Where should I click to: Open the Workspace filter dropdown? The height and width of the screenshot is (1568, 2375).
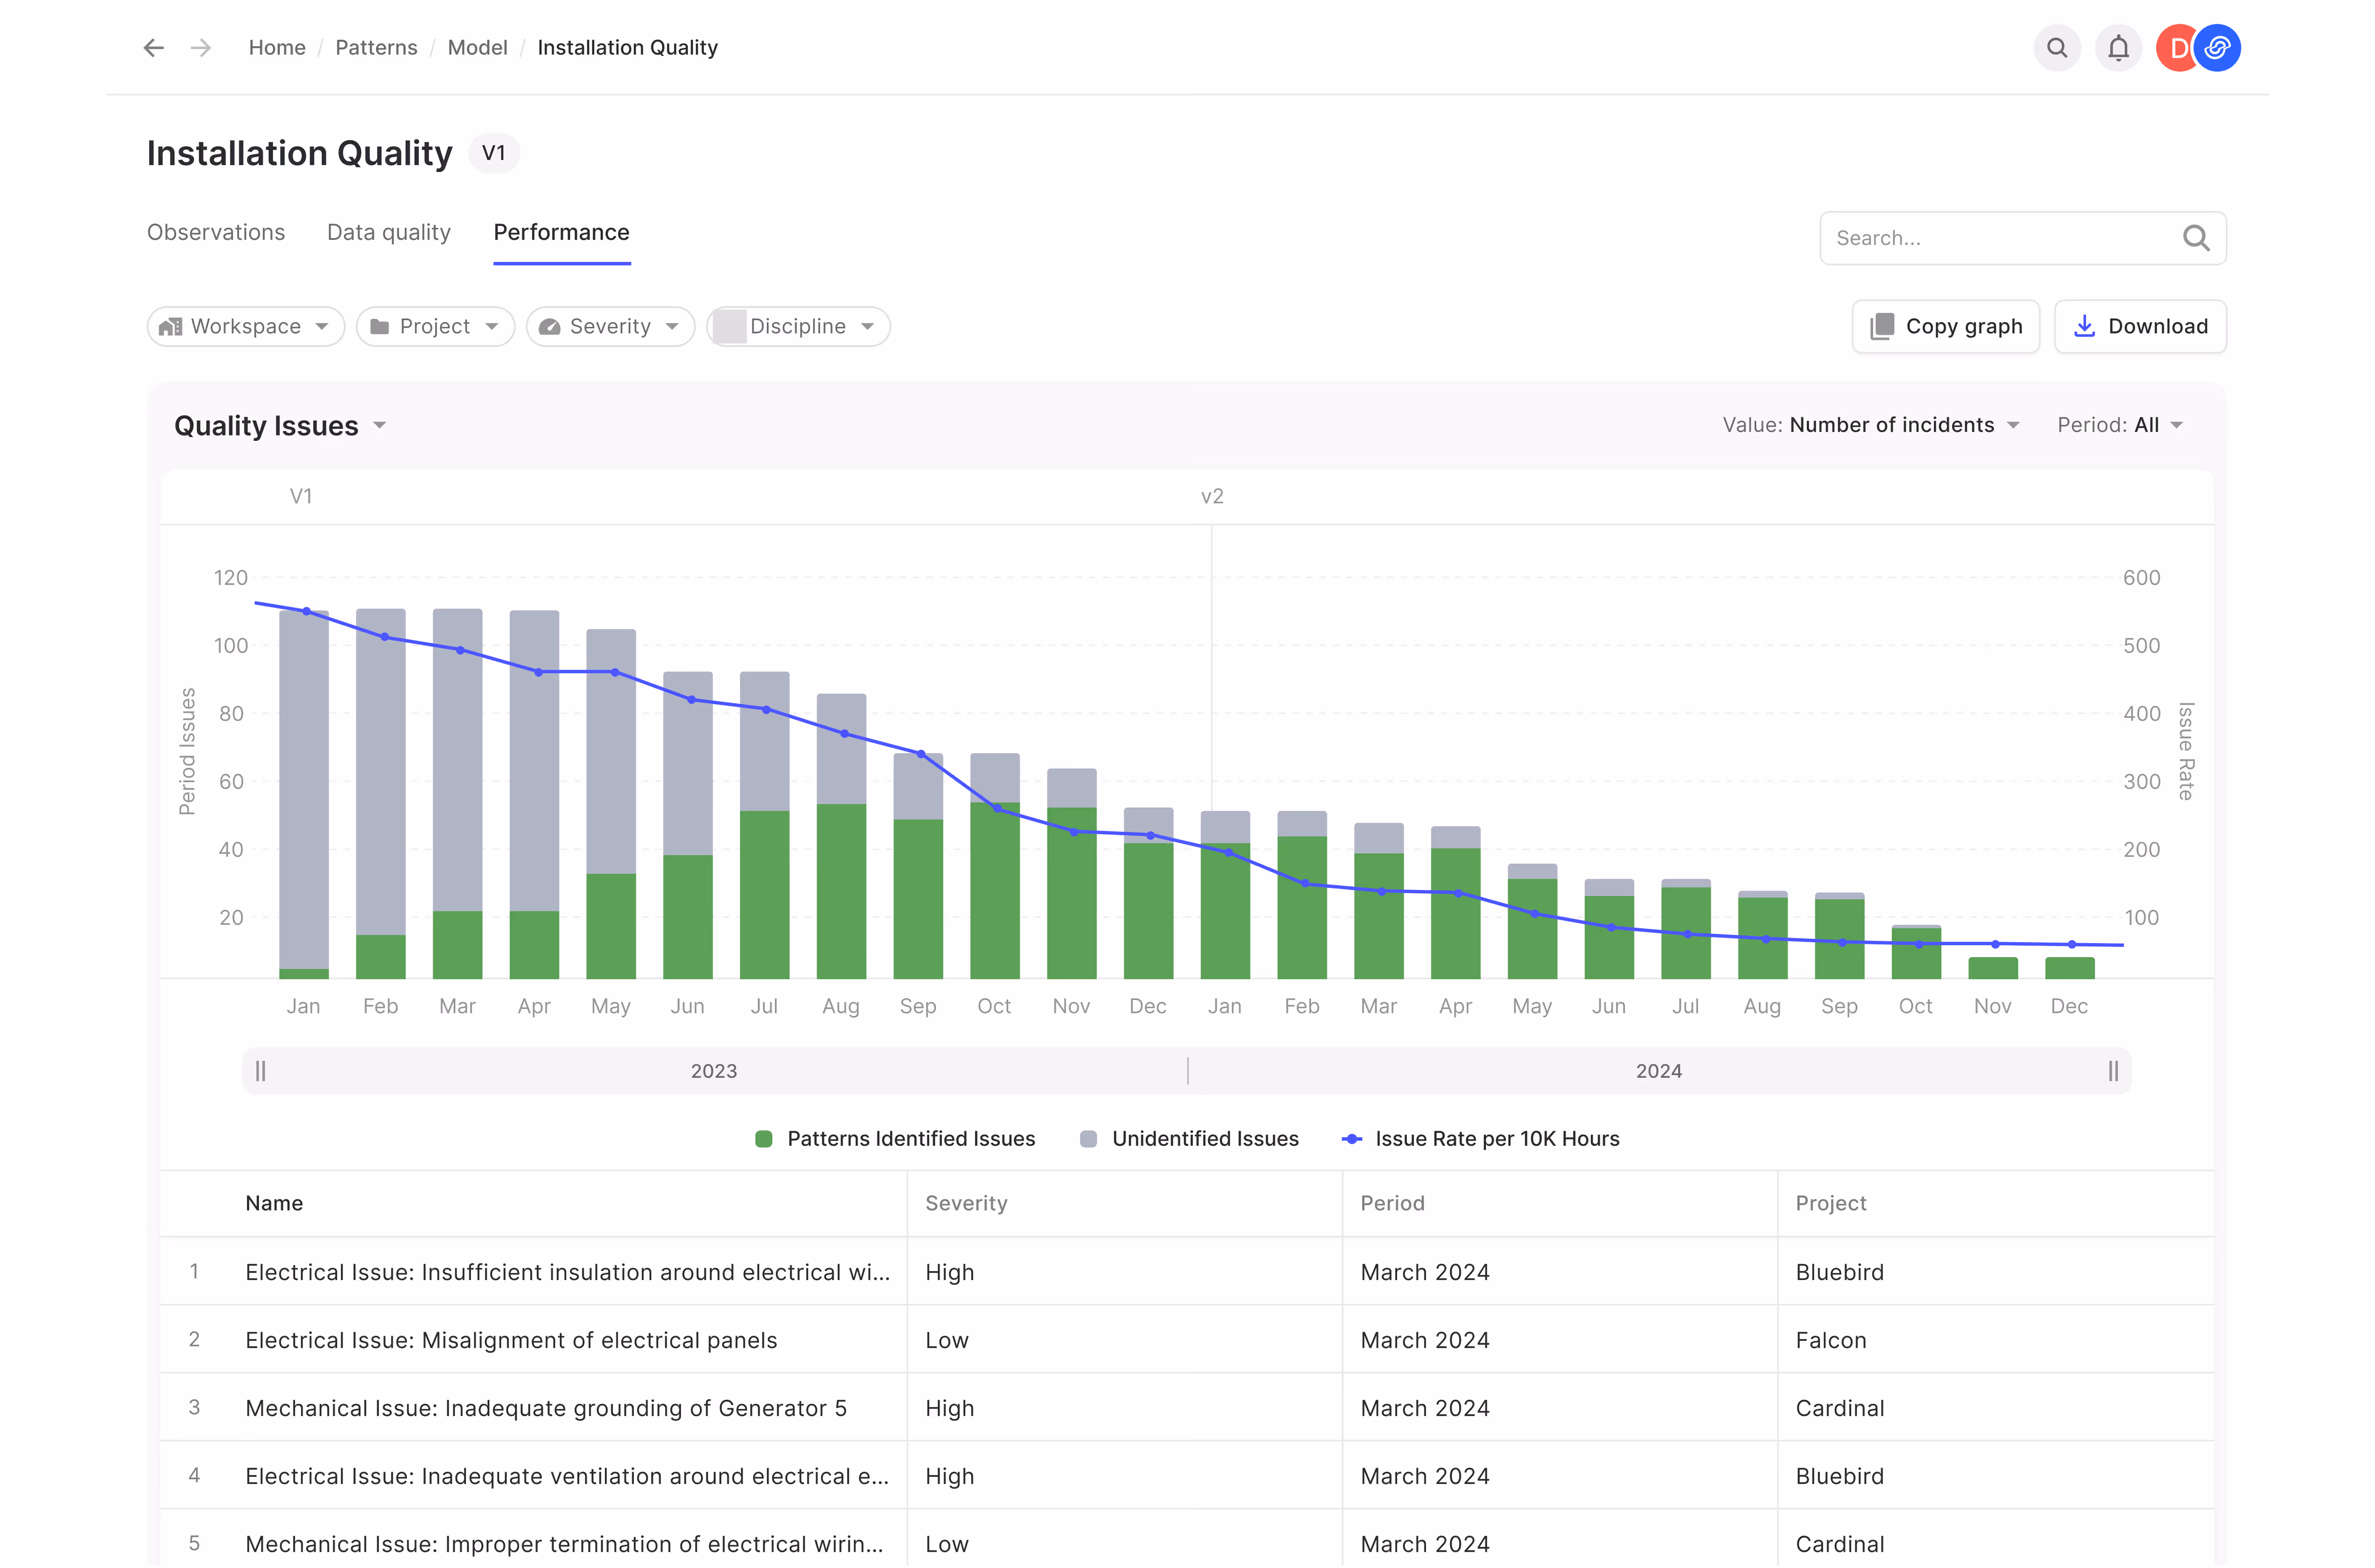(x=245, y=326)
